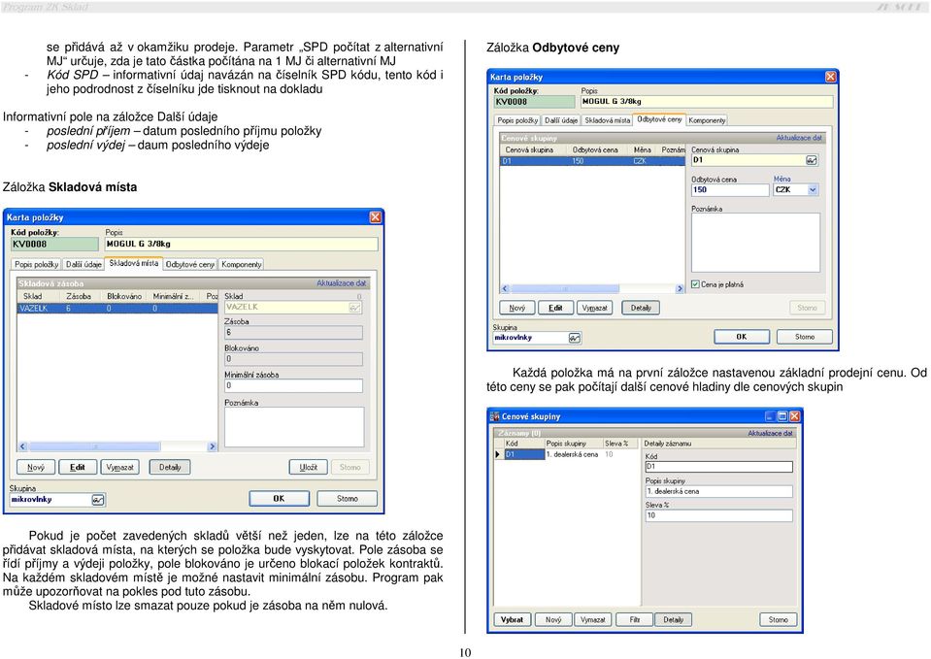Select Skladová místa tab in Skladová zásoba dialog
Viewport: 931px width, 659px height.
pos(134,263)
